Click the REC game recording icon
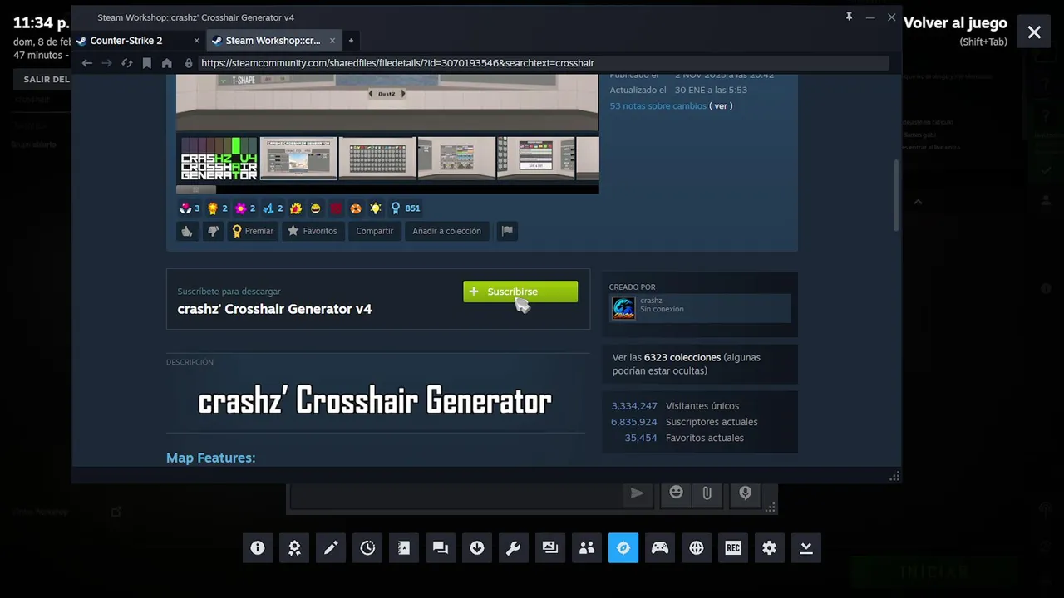The height and width of the screenshot is (598, 1064). pos(733,548)
